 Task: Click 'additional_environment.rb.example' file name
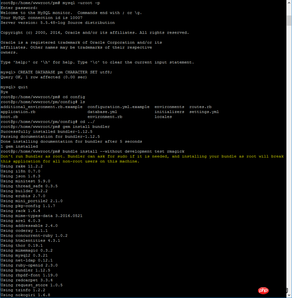coord(41,107)
